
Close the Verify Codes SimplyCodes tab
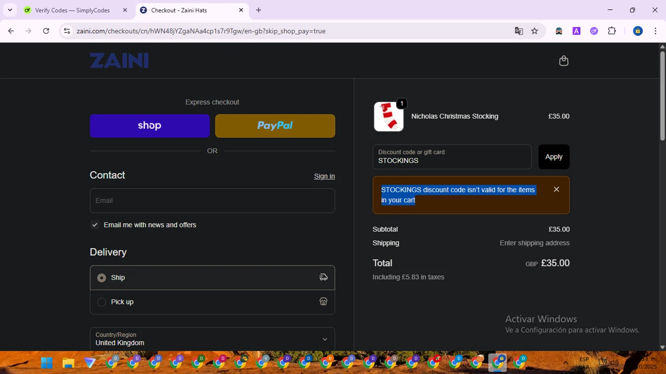pos(125,10)
